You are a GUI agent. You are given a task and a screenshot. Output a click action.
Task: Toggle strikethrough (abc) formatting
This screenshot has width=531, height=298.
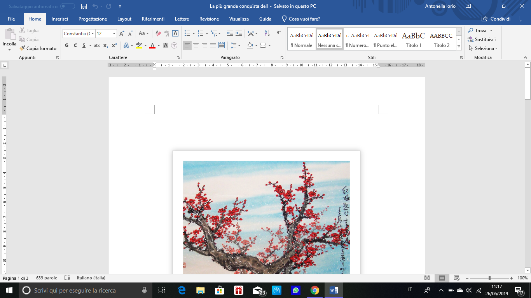pyautogui.click(x=97, y=45)
